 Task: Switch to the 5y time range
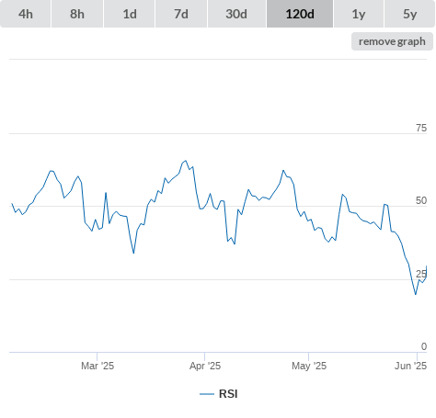(x=409, y=14)
